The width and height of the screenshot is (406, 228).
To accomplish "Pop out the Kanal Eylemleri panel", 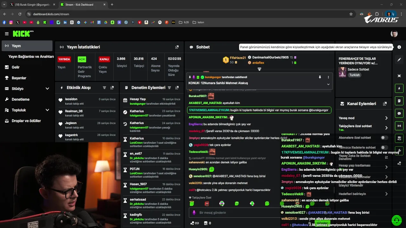I will [385, 104].
